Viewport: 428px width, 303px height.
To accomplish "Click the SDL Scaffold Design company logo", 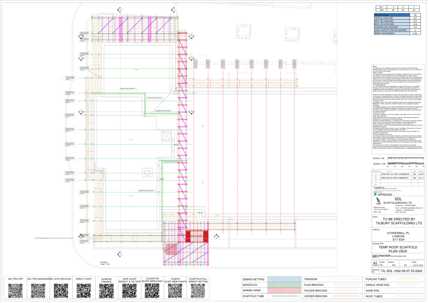I will [x=378, y=201].
